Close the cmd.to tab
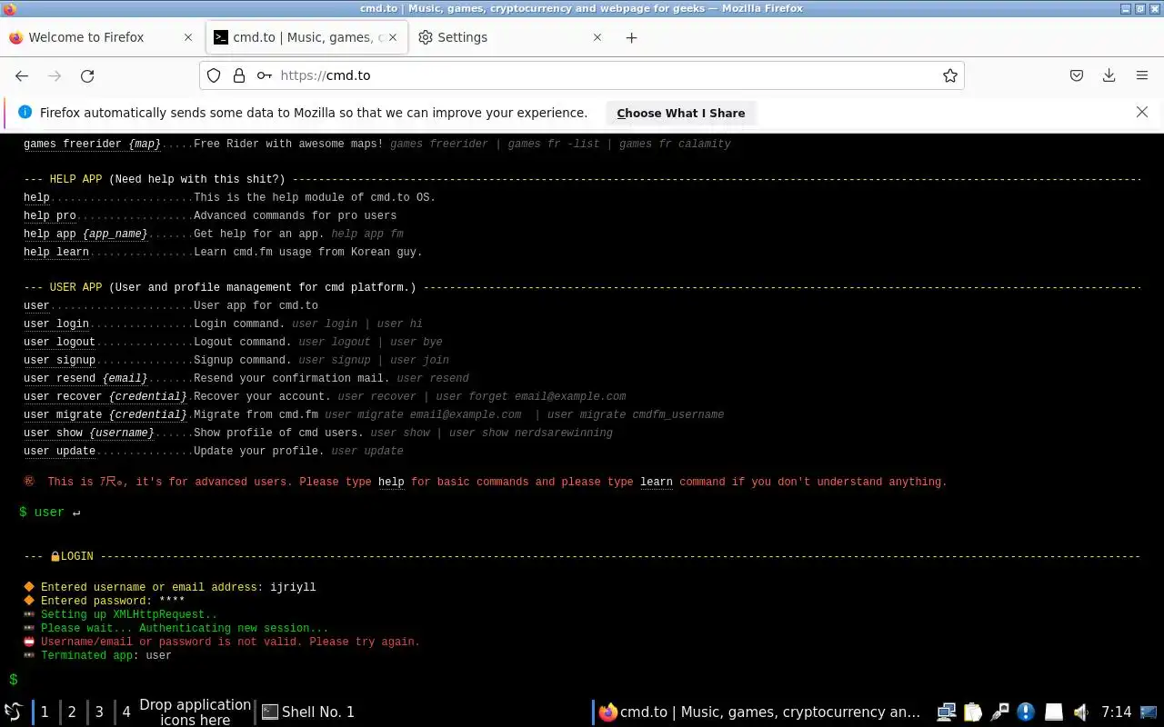Screen dimensions: 1164x727 (x=393, y=37)
